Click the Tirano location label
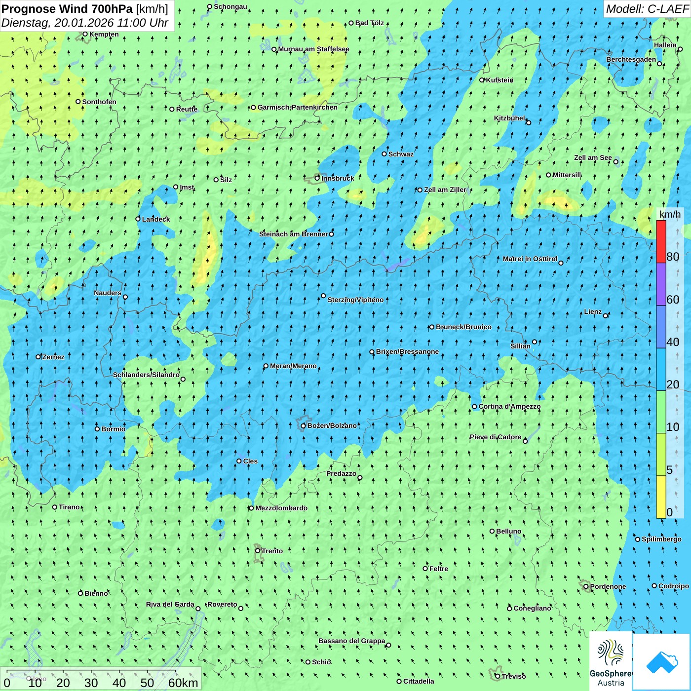Image resolution: width=691 pixels, height=691 pixels. [69, 507]
